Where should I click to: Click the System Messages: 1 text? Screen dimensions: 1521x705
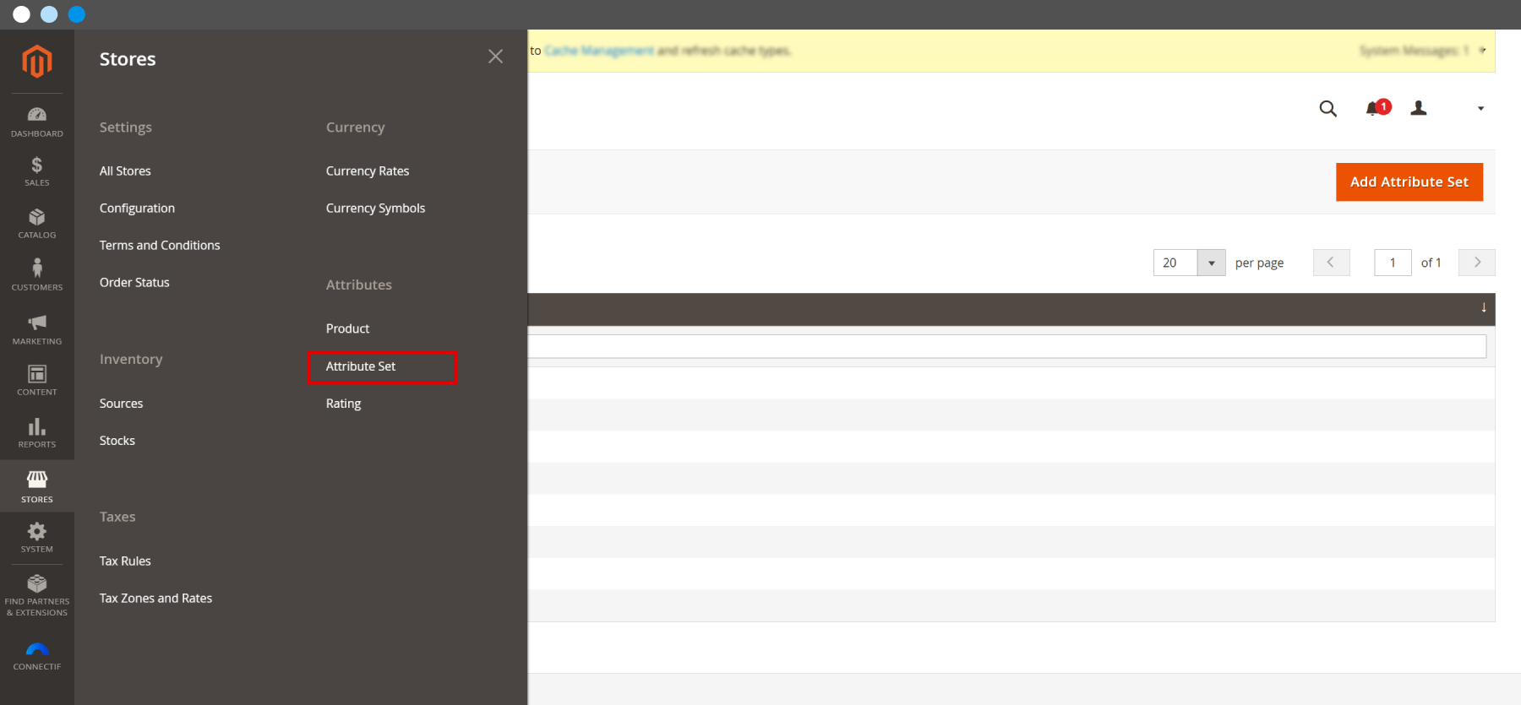point(1414,51)
